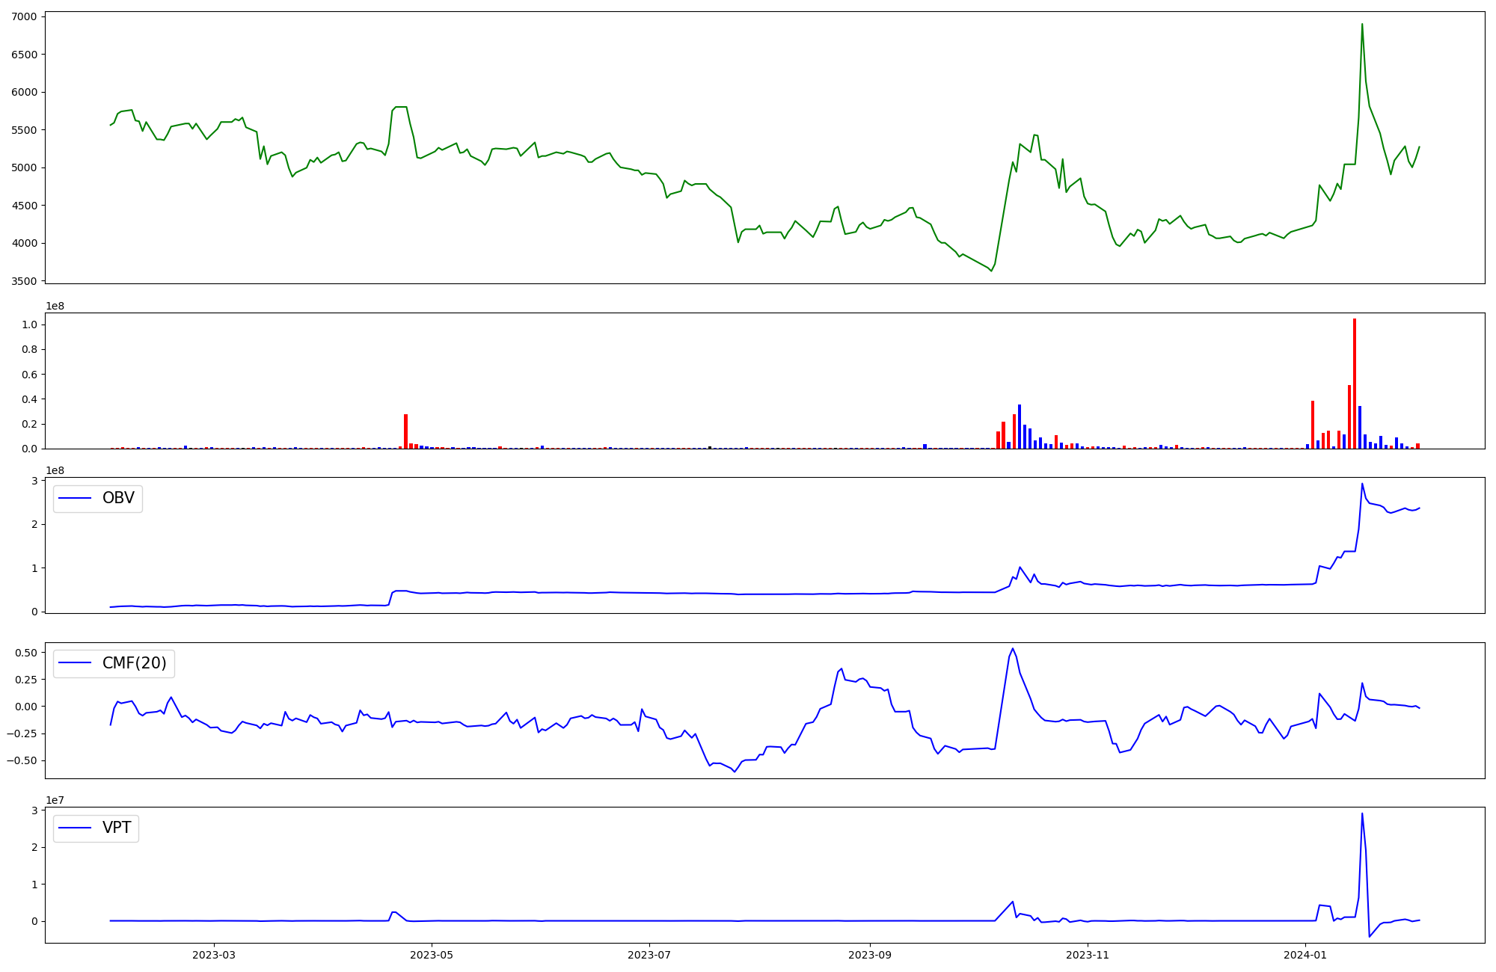Screen dimensions: 1496x972
Task: Click the 7000 tick on price axis
Action: pos(25,16)
